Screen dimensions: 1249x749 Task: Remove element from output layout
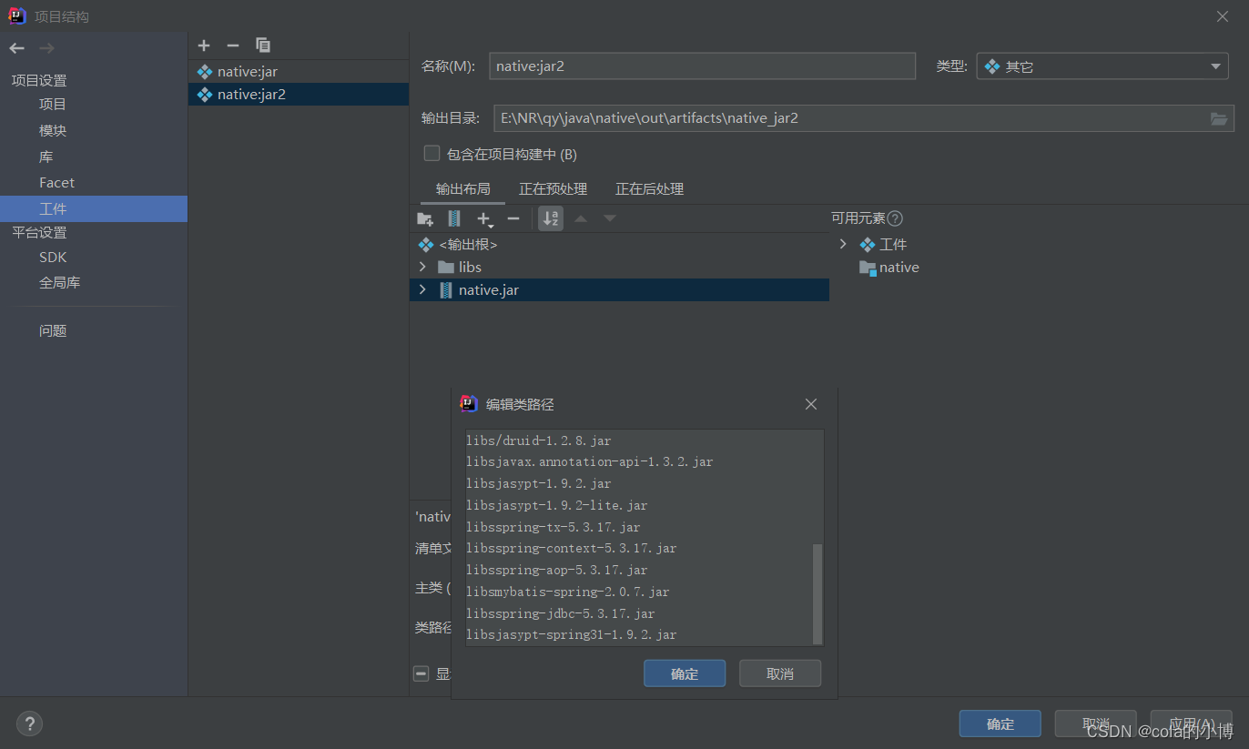coord(513,218)
